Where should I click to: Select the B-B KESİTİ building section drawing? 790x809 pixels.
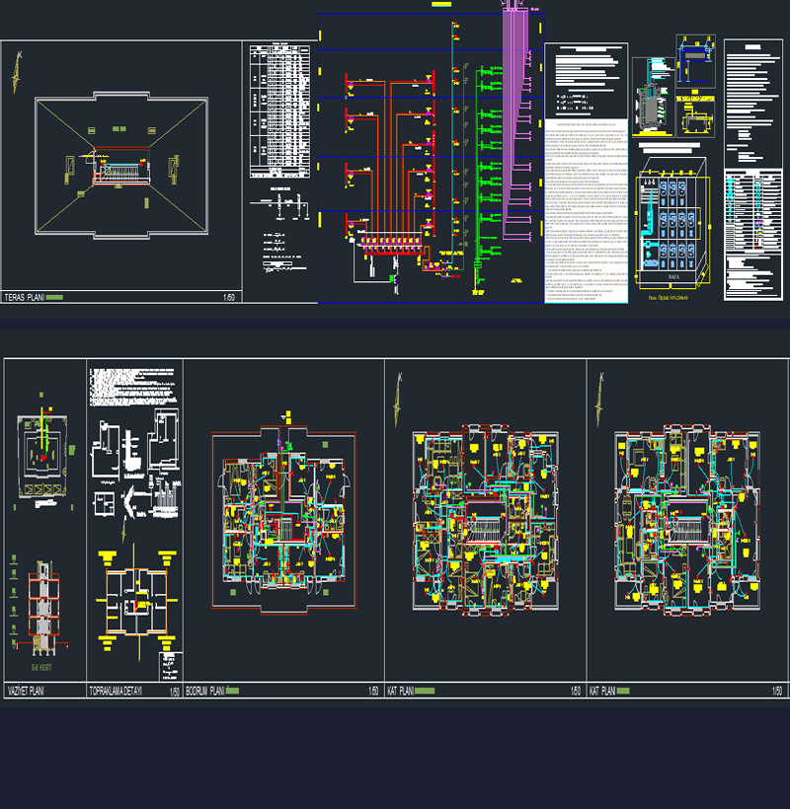[x=42, y=609]
